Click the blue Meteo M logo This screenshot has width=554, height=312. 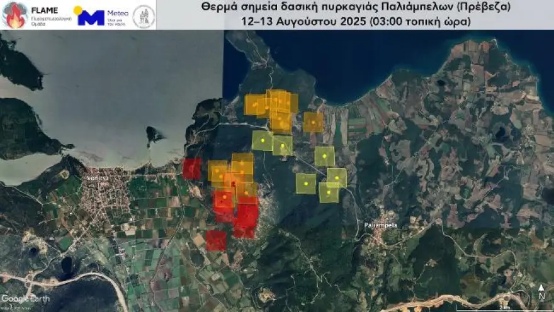(x=91, y=18)
